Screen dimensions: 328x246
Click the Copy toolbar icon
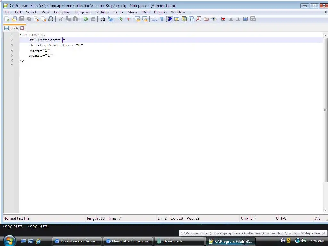coord(68,19)
